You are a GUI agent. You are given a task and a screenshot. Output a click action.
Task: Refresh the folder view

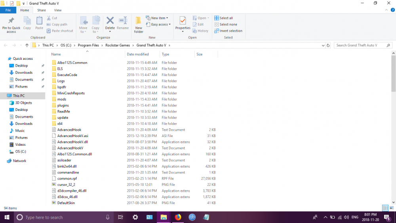328,46
